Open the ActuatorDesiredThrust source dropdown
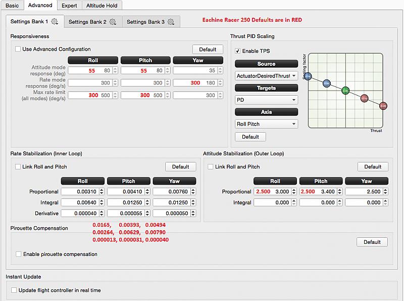 click(266, 76)
